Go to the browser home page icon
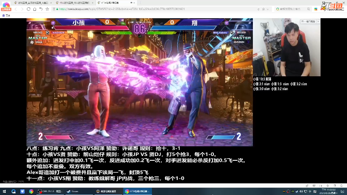Image resolution: width=347 pixels, height=195 pixels. [35, 9]
